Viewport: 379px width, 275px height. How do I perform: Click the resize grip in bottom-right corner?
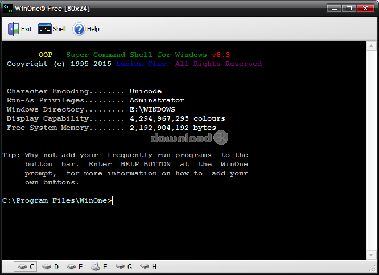(x=373, y=269)
